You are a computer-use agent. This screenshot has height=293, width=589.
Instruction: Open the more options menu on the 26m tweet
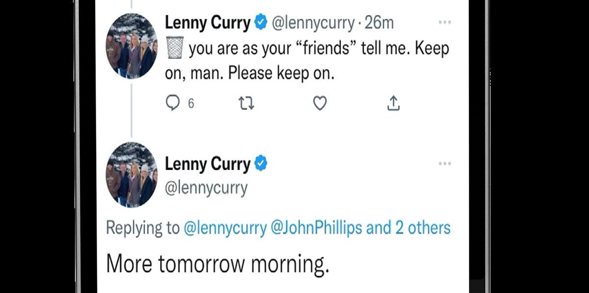[x=444, y=22]
